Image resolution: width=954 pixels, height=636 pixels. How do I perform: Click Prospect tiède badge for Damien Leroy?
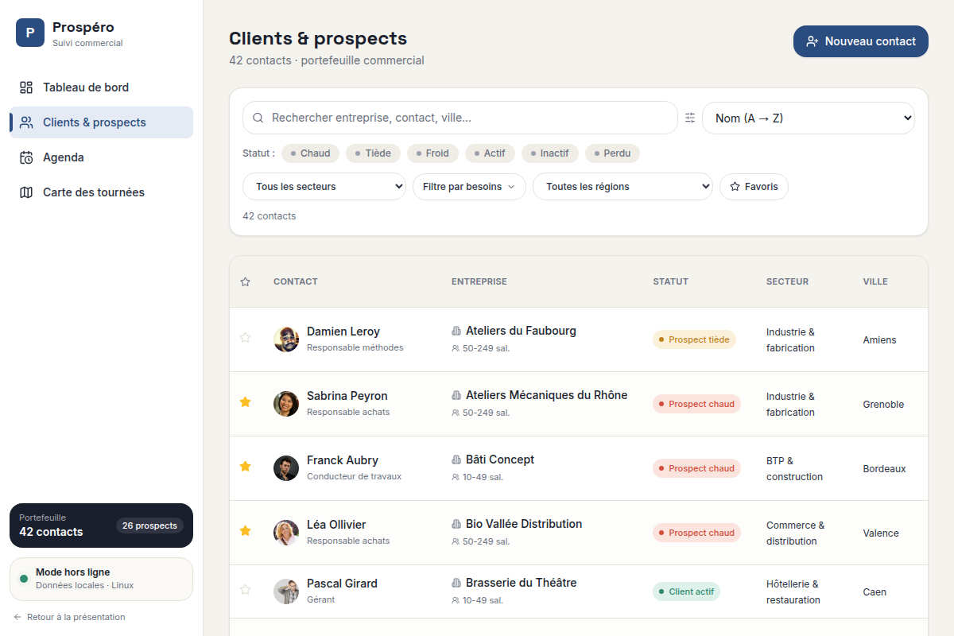[695, 339]
